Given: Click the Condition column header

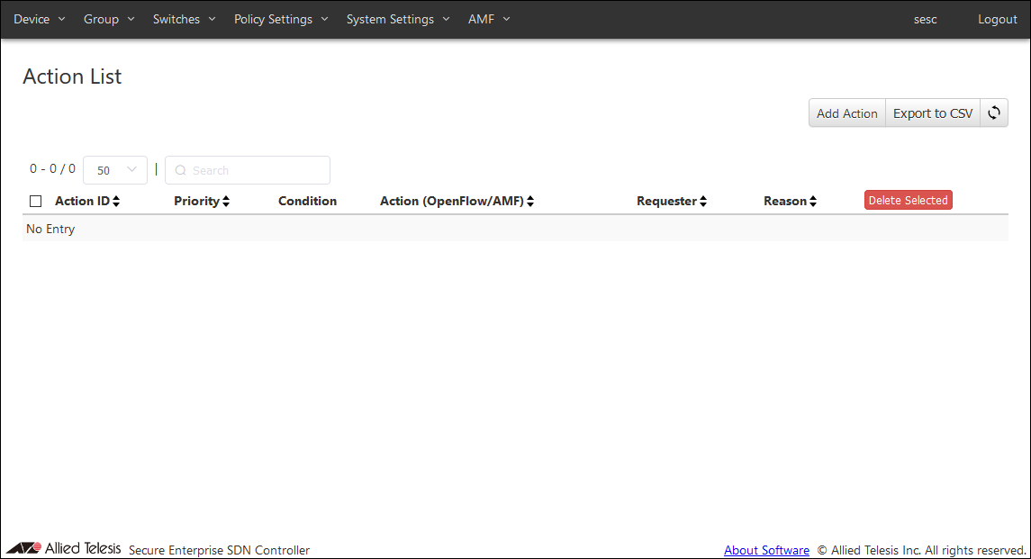Looking at the screenshot, I should pyautogui.click(x=307, y=202).
